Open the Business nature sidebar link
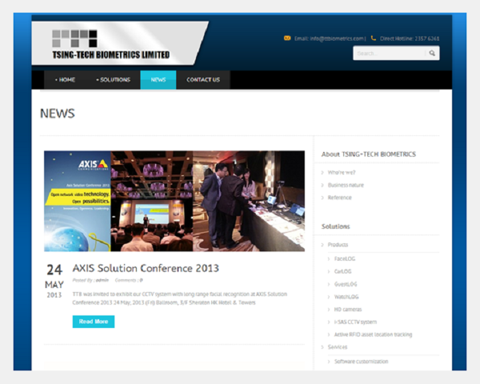Viewport: 480px width, 384px height. point(345,185)
